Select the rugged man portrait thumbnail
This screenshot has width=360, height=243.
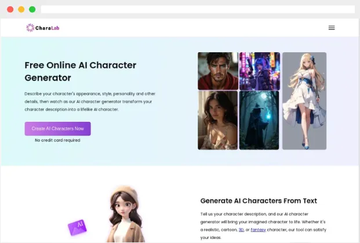[x=218, y=71]
